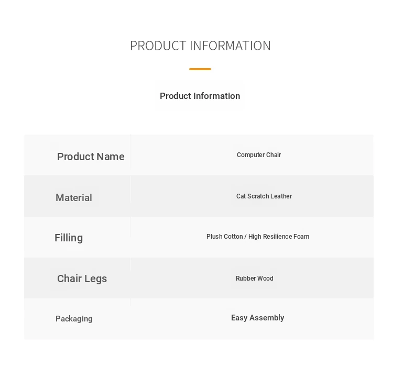Viewport: 414px width, 367px height.
Task: Select the Cat Scratch Leather text
Action: pos(264,196)
